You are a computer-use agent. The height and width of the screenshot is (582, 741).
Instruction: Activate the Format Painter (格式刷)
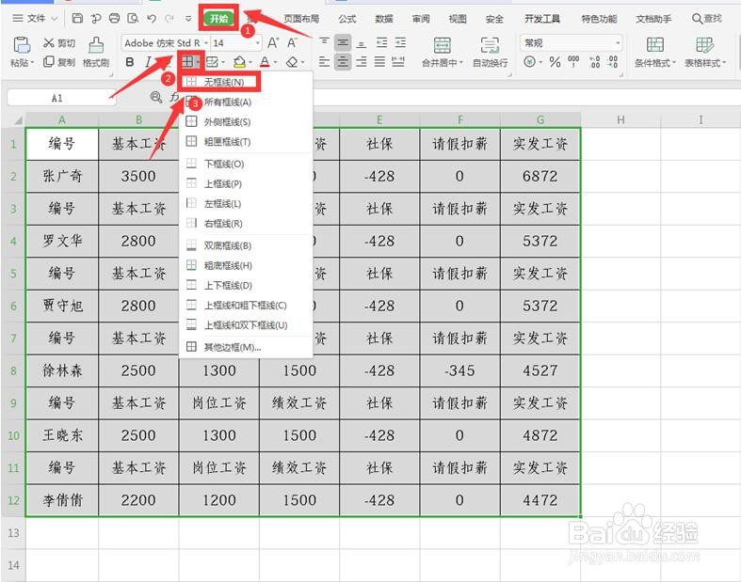point(96,52)
